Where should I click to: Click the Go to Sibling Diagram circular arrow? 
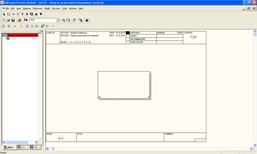pos(32,14)
